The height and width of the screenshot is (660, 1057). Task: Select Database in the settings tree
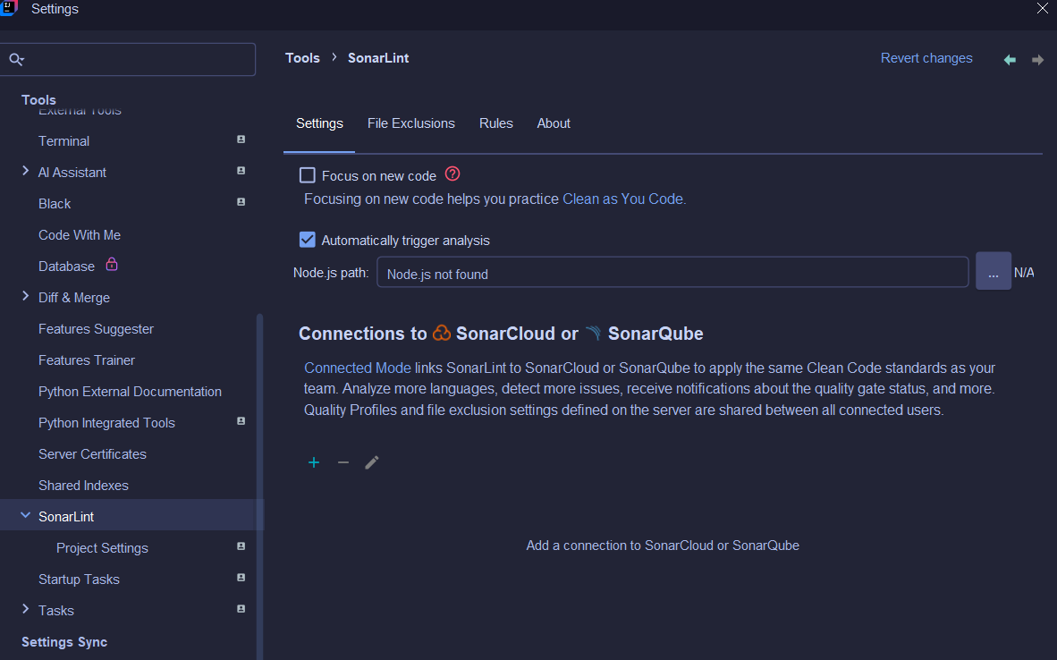point(67,267)
